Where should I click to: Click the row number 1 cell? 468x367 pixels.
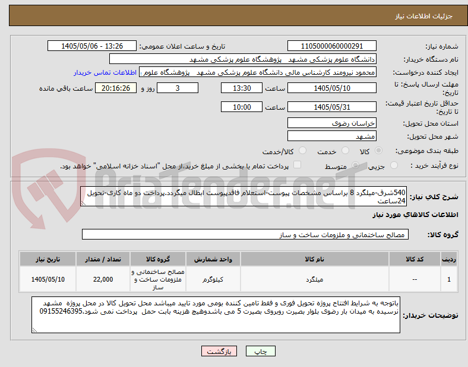pos(449,279)
